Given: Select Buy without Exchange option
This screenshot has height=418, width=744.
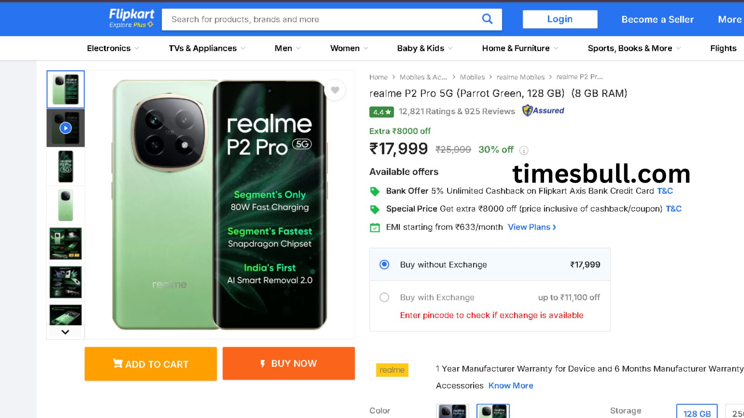Looking at the screenshot, I should coord(384,265).
